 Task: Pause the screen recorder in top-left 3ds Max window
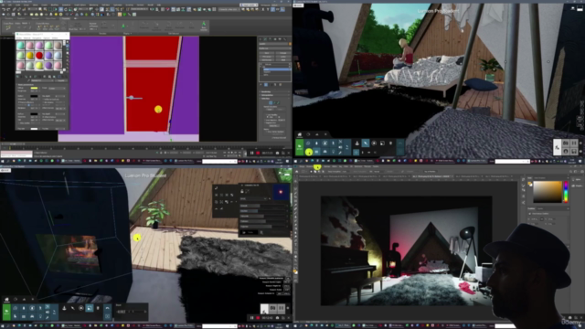252,153
